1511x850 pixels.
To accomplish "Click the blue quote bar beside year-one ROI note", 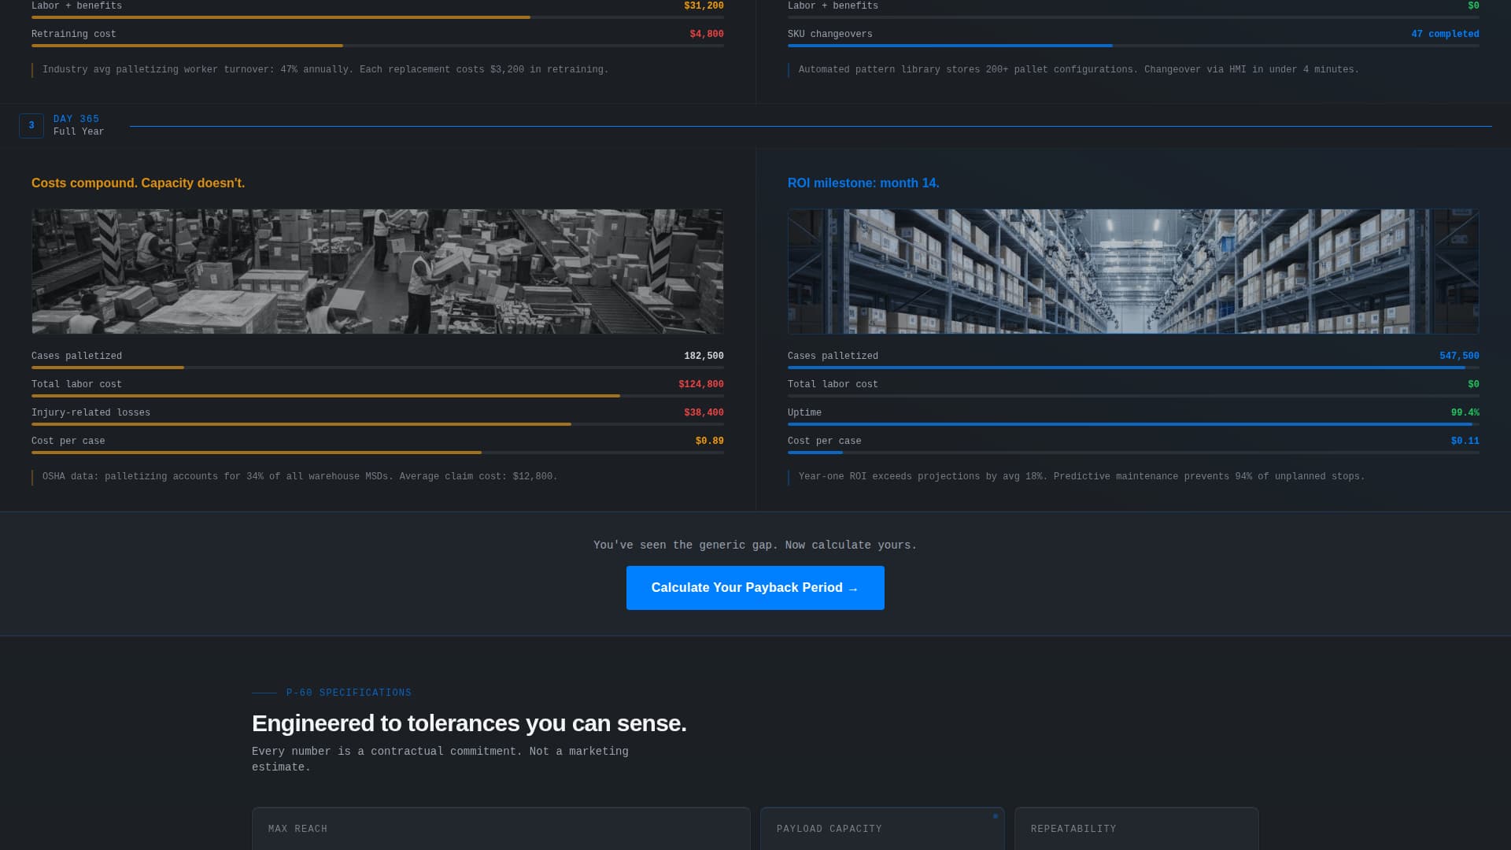I will (x=789, y=476).
